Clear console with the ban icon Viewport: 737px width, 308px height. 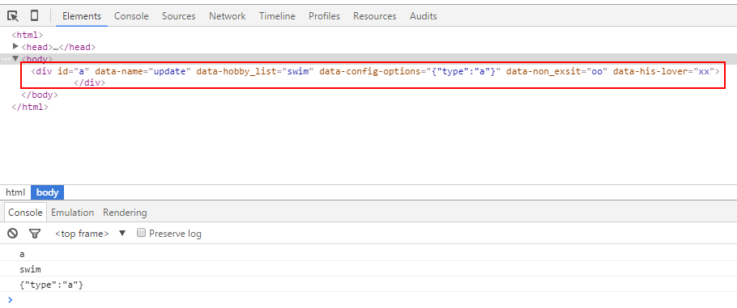(13, 234)
